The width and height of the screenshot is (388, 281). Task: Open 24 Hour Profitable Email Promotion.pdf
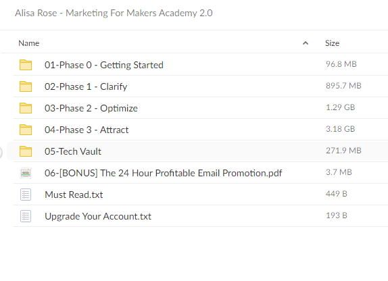point(164,173)
